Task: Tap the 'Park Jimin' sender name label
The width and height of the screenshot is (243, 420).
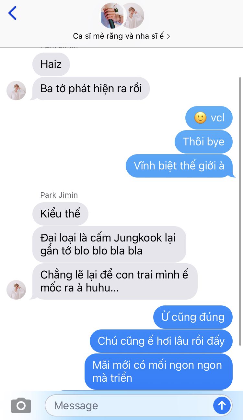Action: click(x=59, y=195)
